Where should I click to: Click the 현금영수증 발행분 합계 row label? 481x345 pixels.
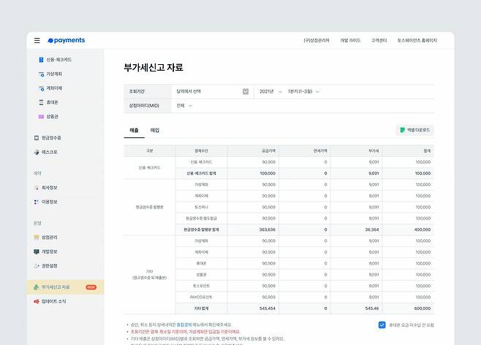(201, 230)
